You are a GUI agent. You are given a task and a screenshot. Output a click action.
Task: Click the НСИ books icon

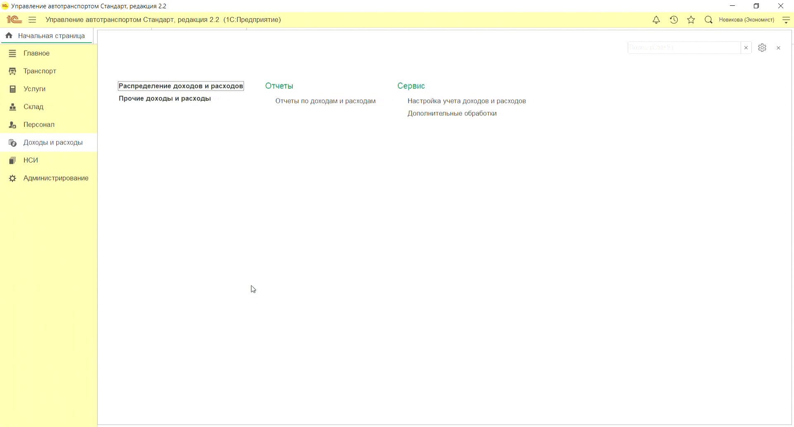coord(12,160)
